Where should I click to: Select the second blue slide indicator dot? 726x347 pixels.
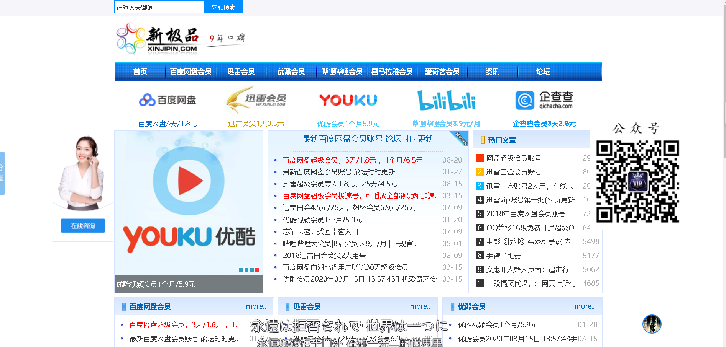246,270
